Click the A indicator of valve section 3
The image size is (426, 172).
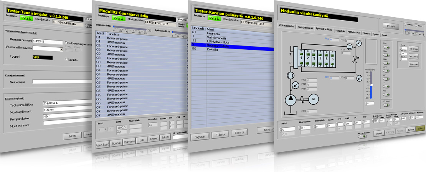pyautogui.click(x=314, y=64)
